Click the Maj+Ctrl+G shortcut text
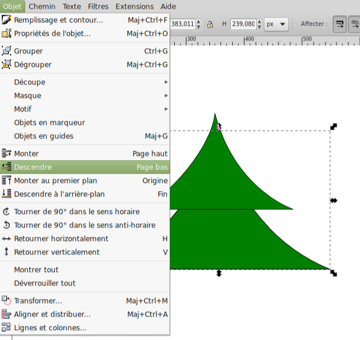 point(147,64)
